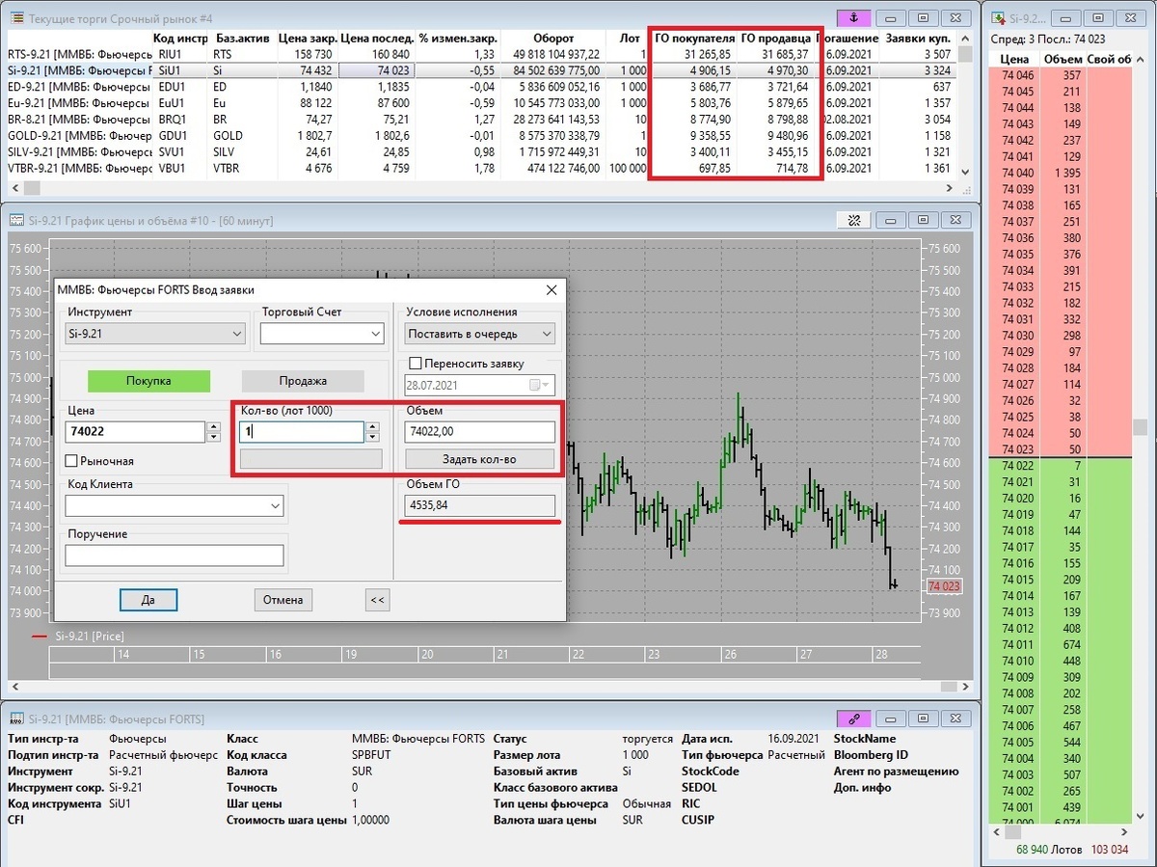Decrease the Цена value with down arrow
This screenshot has width=1157, height=867.
[213, 437]
